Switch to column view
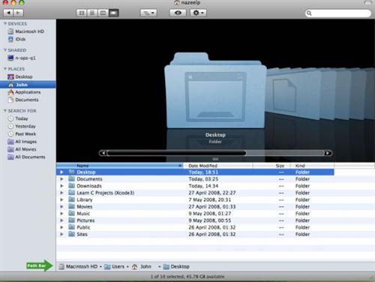The height and width of the screenshot is (282, 375). (103, 13)
